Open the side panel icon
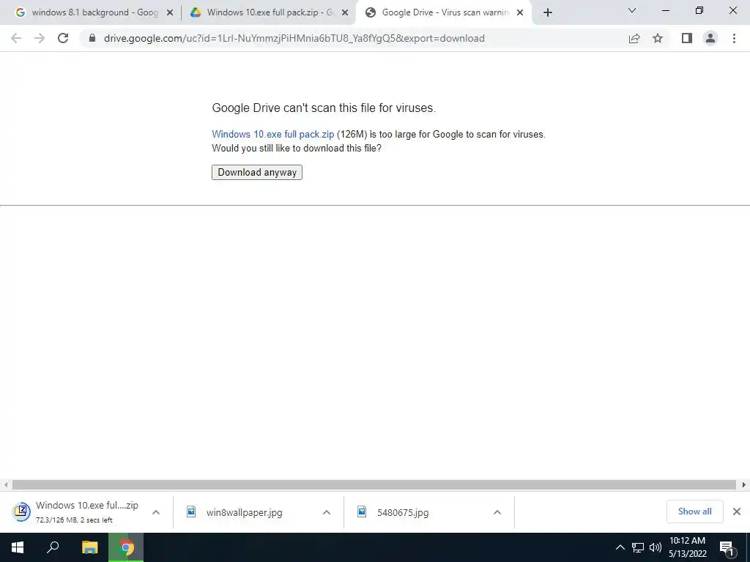Image resolution: width=750 pixels, height=562 pixels. (x=687, y=38)
